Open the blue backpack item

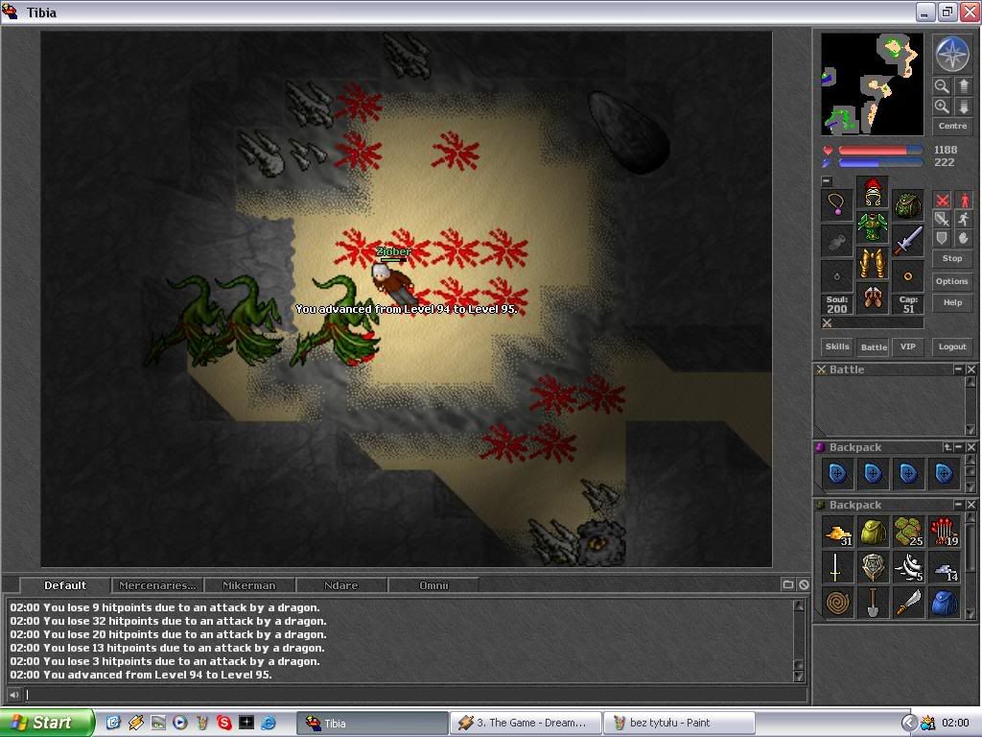945,603
